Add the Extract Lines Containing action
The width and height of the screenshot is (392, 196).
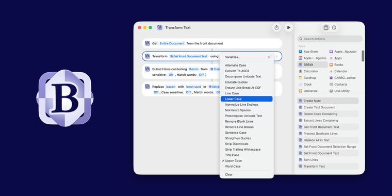point(328,120)
